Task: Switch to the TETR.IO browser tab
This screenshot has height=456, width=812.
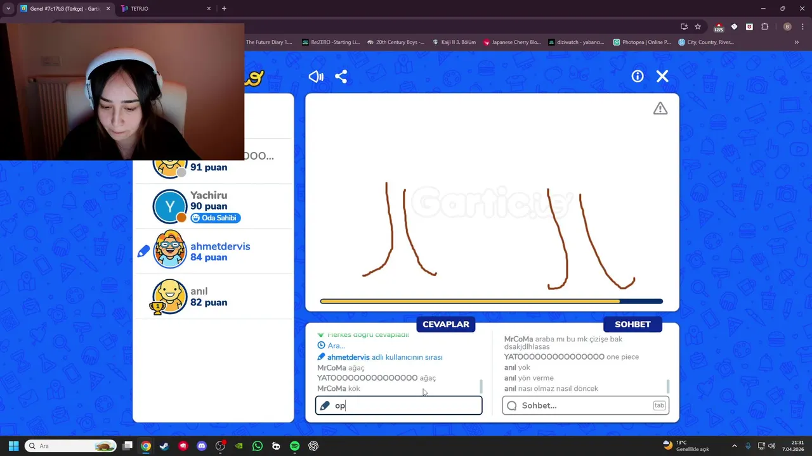Action: click(166, 9)
